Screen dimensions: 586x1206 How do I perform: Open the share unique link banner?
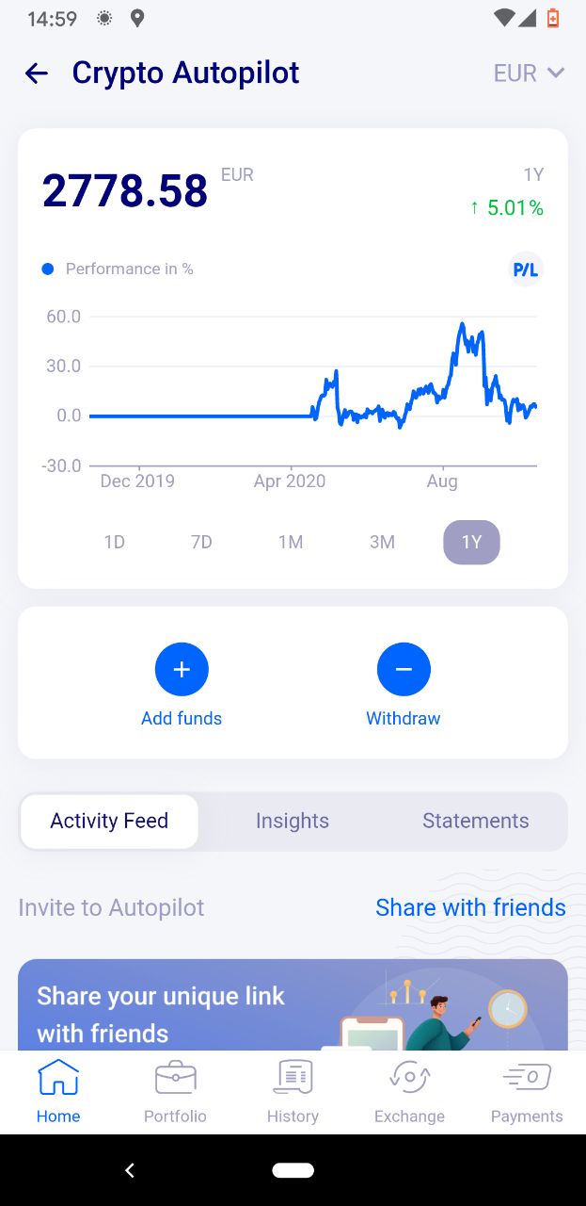click(293, 1004)
